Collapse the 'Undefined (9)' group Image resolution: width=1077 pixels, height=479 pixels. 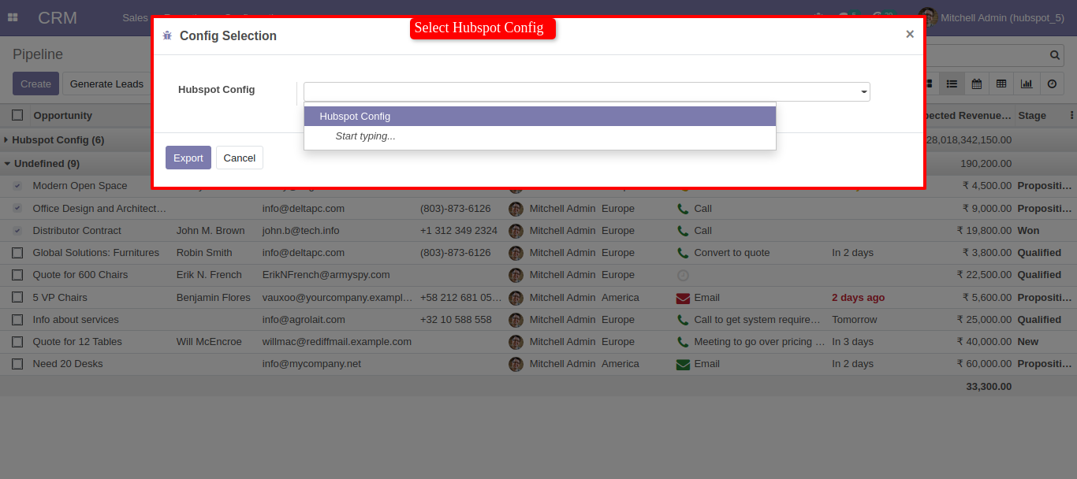(x=42, y=163)
